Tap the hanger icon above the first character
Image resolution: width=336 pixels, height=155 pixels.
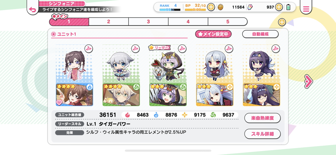tap(89, 48)
